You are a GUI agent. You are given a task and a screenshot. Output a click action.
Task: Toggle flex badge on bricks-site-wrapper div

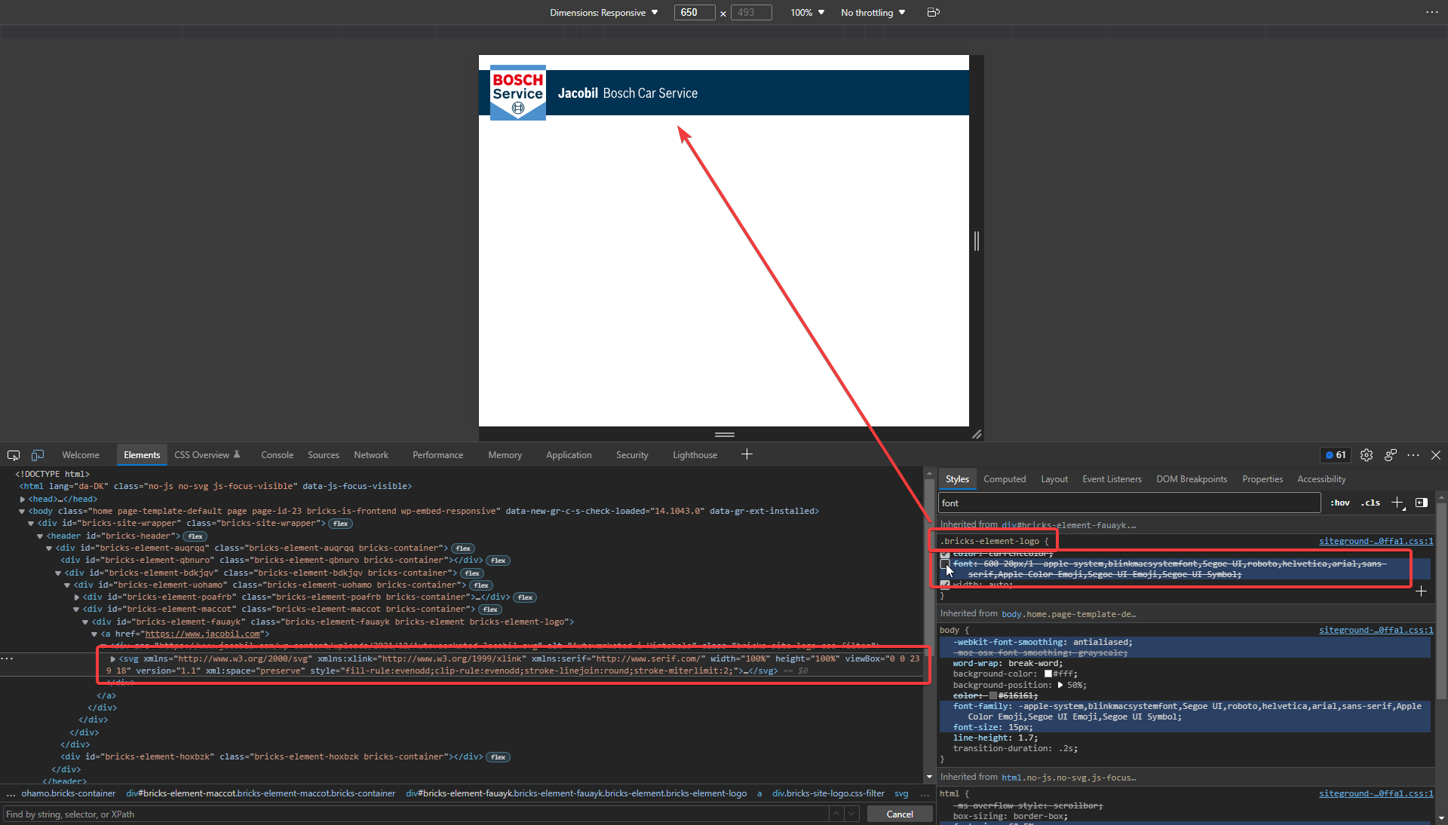point(341,524)
